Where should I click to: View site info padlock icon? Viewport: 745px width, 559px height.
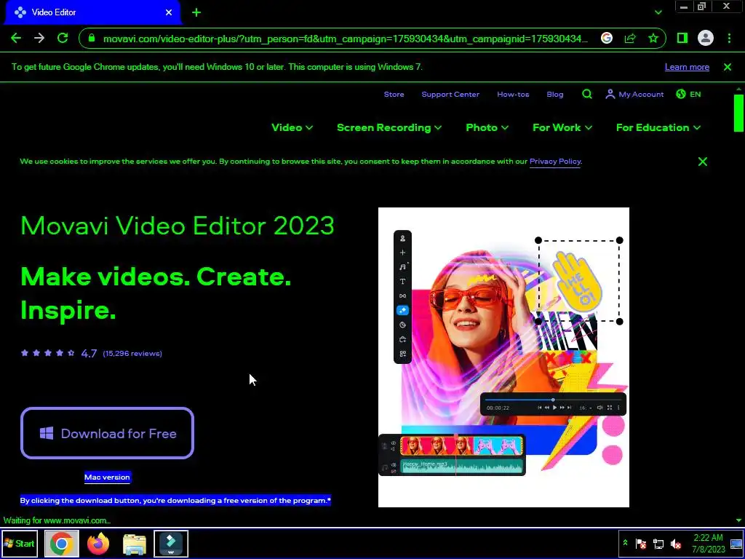(x=92, y=39)
